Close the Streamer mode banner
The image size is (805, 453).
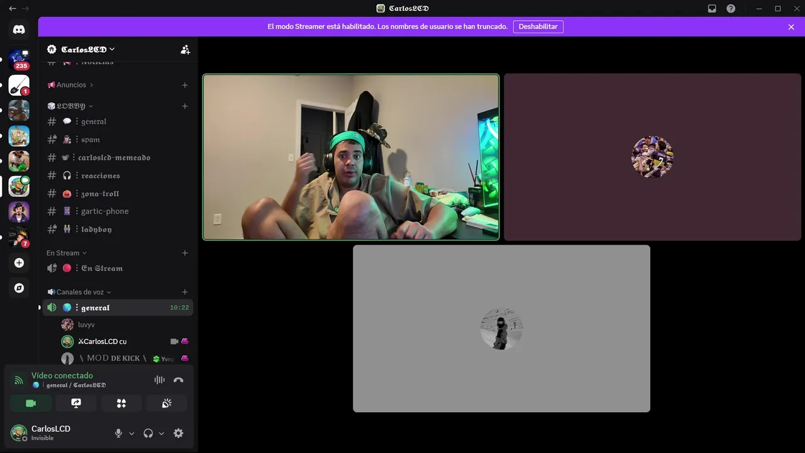coord(791,26)
